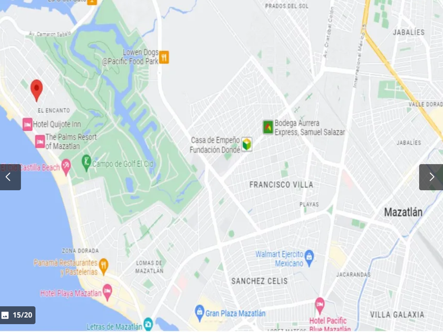This screenshot has height=332, width=443.
Task: Go to the next image with right arrow
Action: tap(431, 177)
